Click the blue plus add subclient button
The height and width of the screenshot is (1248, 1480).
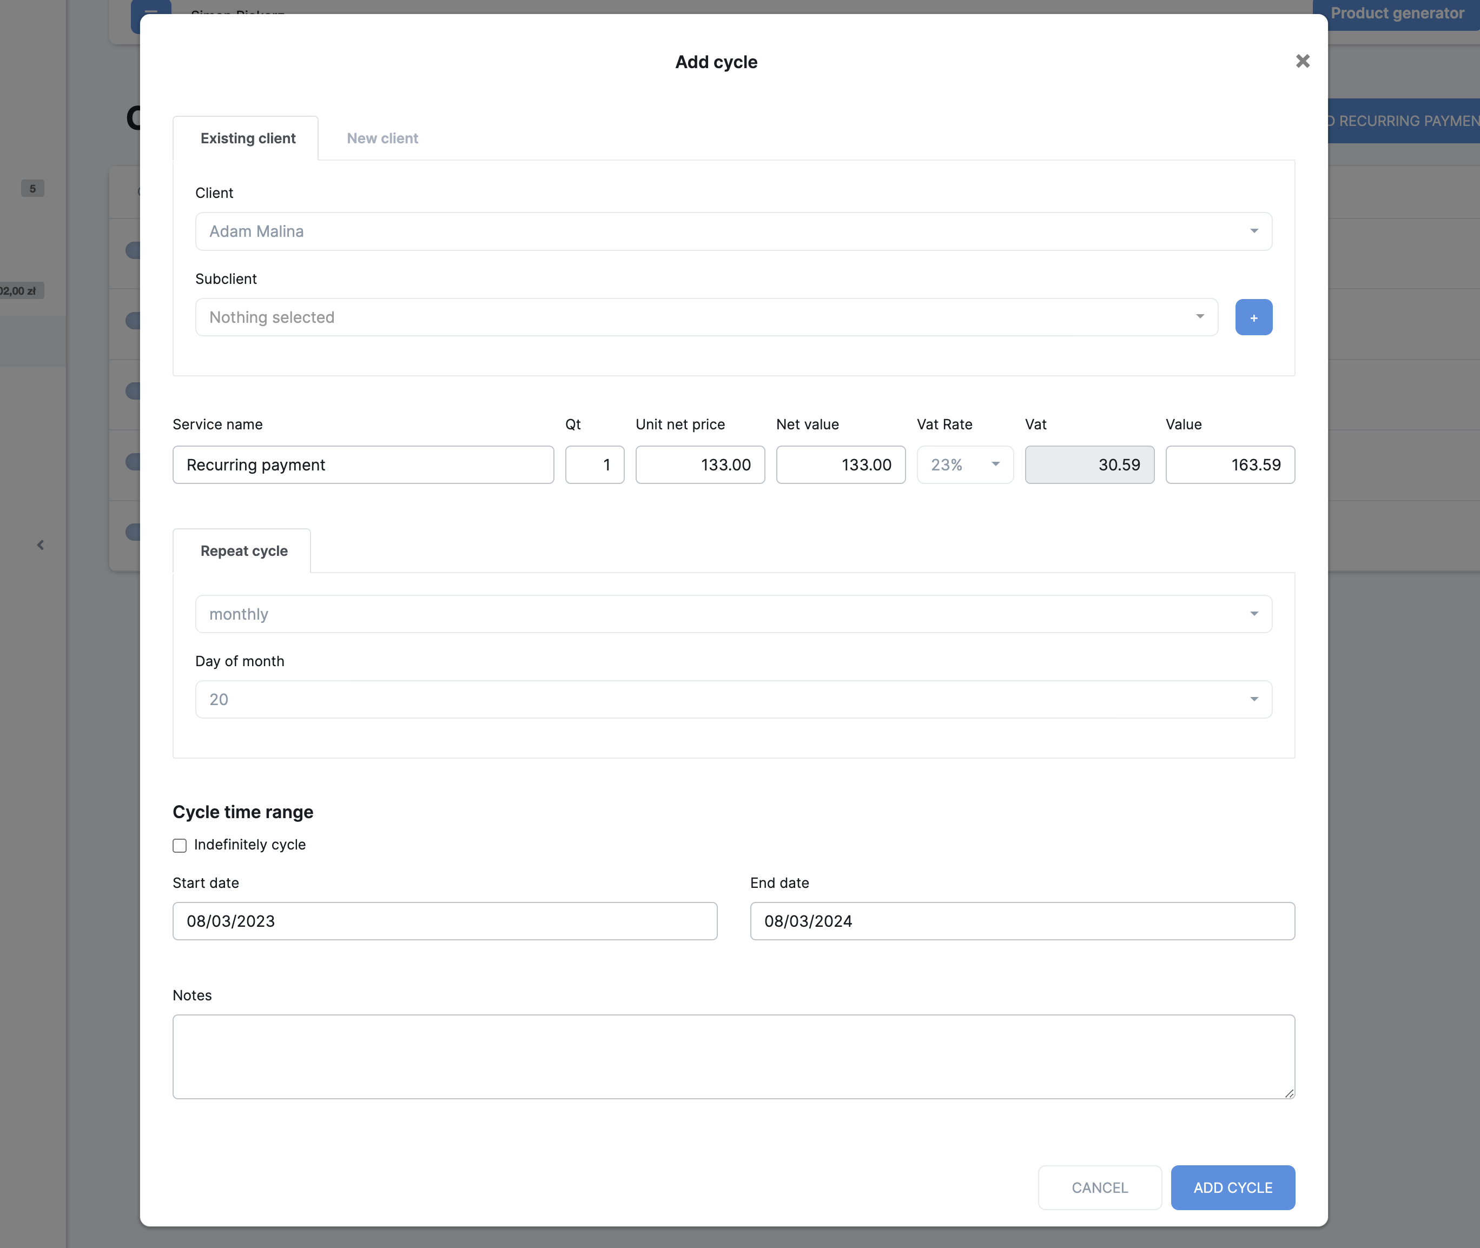(x=1253, y=317)
